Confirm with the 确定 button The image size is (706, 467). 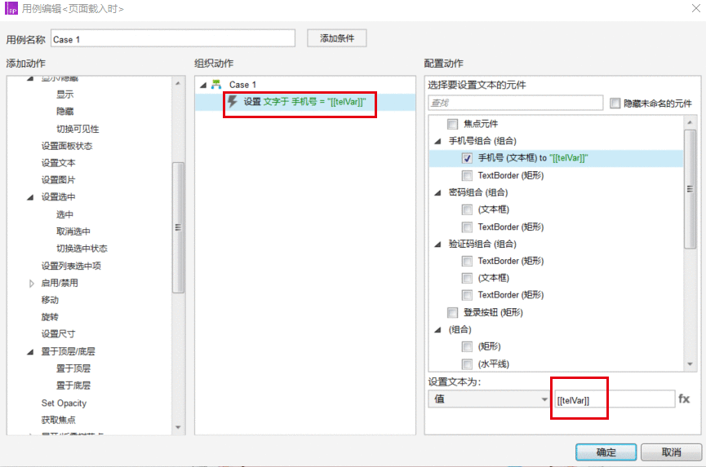[606, 452]
